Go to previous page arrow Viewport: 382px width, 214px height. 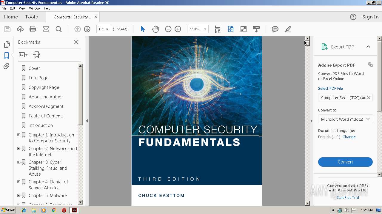tap(78, 29)
